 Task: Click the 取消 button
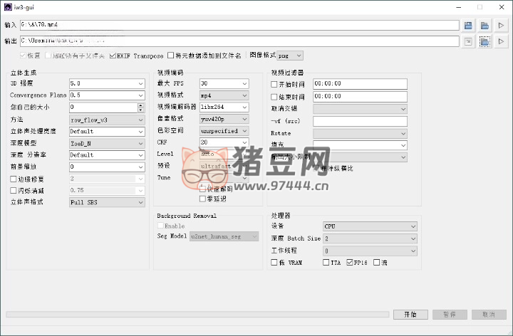click(489, 314)
